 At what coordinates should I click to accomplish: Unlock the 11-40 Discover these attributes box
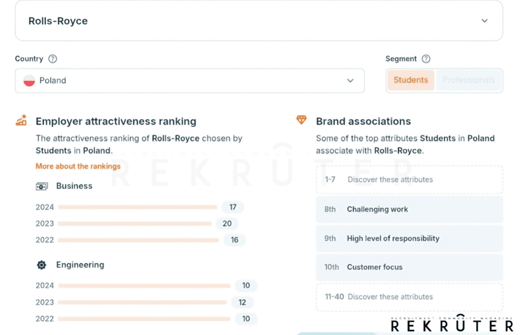point(409,297)
